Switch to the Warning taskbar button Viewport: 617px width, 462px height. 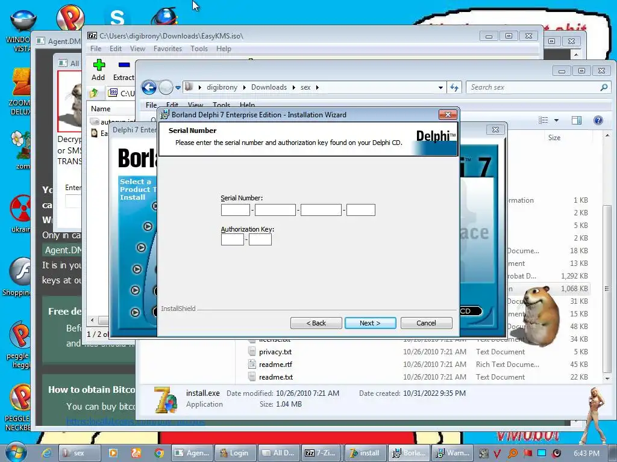[453, 453]
